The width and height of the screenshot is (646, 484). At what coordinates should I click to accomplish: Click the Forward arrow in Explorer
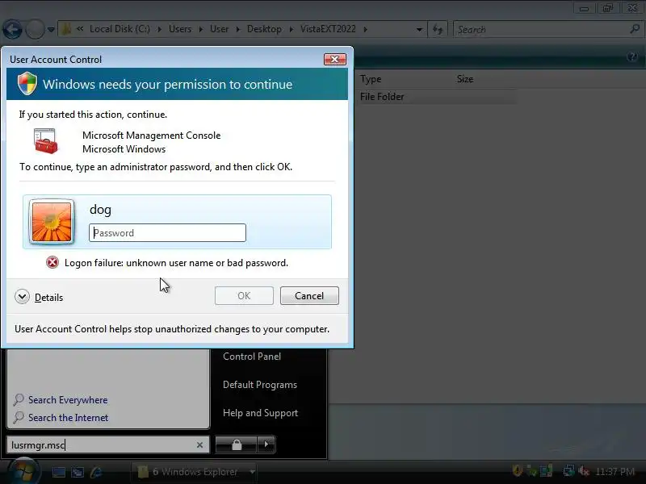(35, 30)
